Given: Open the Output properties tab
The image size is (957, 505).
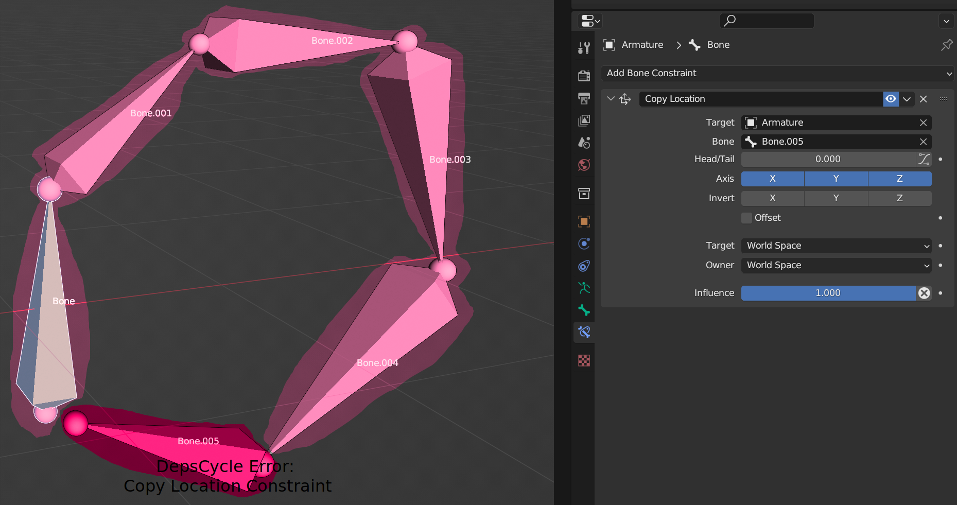Looking at the screenshot, I should click(x=584, y=98).
